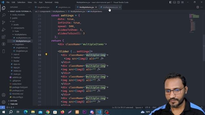Click the Ln 33, Col 39 status entry
Screen dimensions: 205x115
tap(122, 107)
